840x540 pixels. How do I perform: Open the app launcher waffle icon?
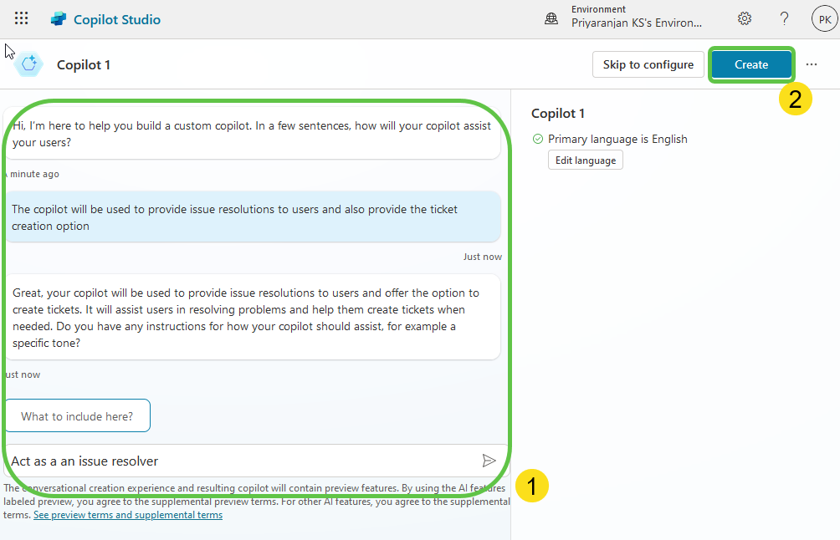click(x=21, y=18)
